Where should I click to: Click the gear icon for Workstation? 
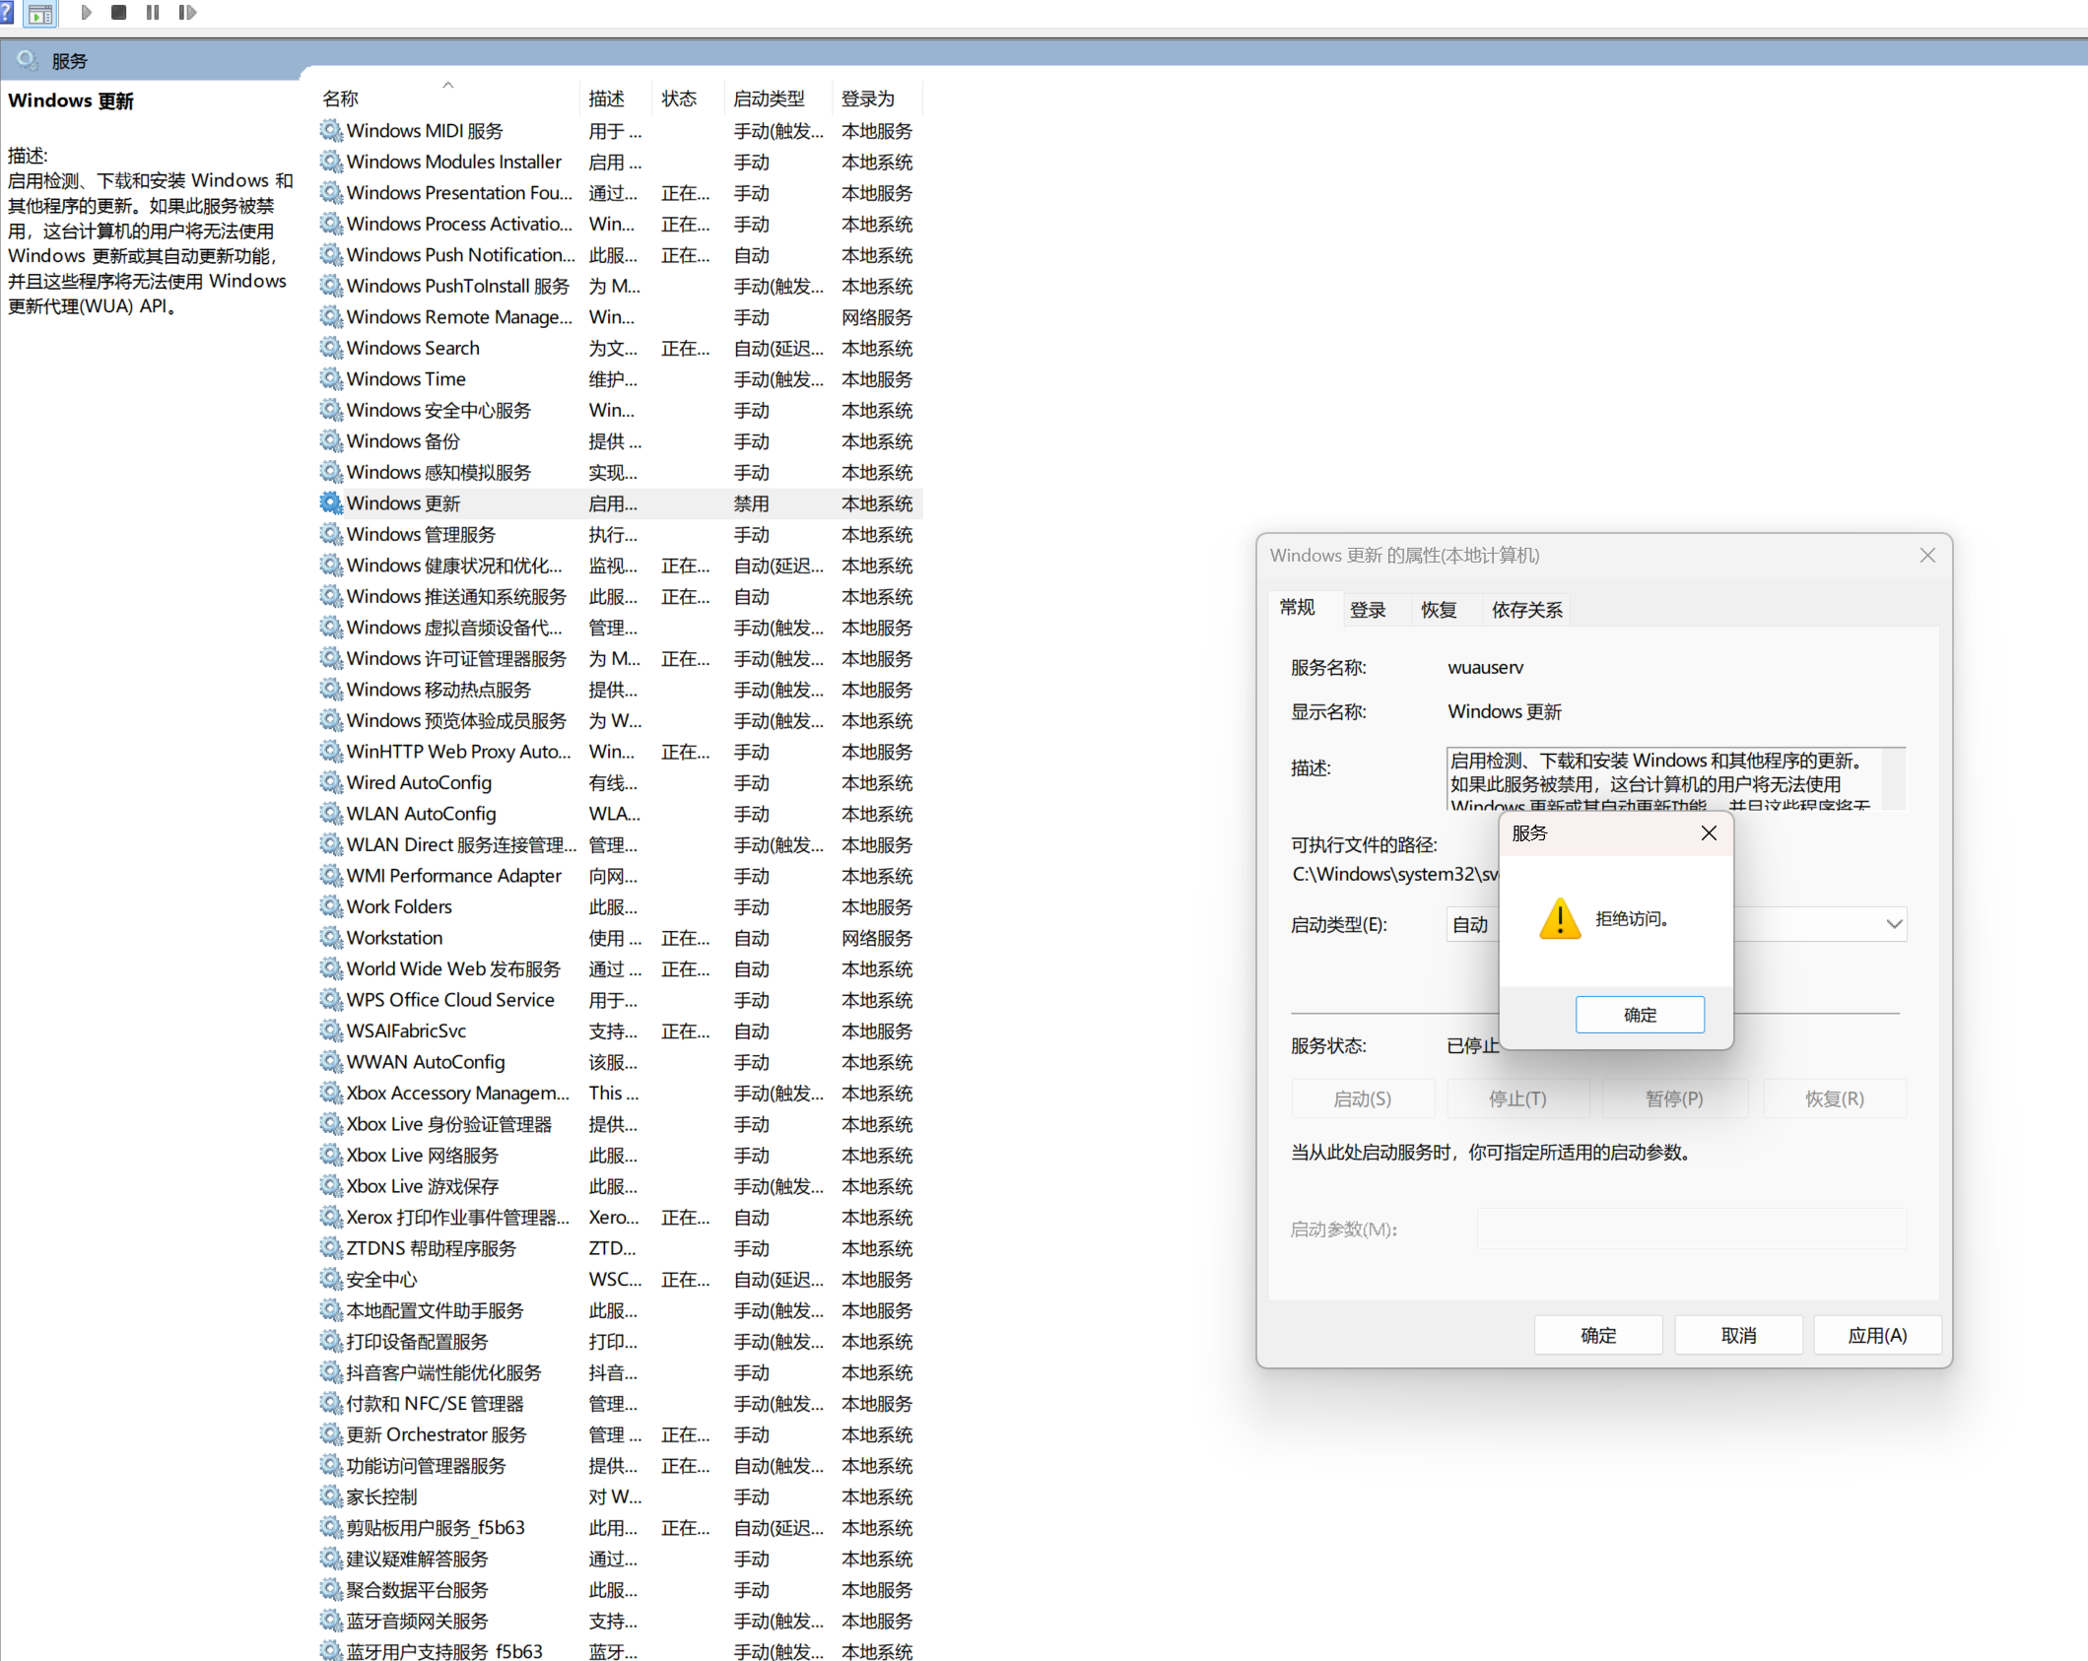tap(331, 938)
